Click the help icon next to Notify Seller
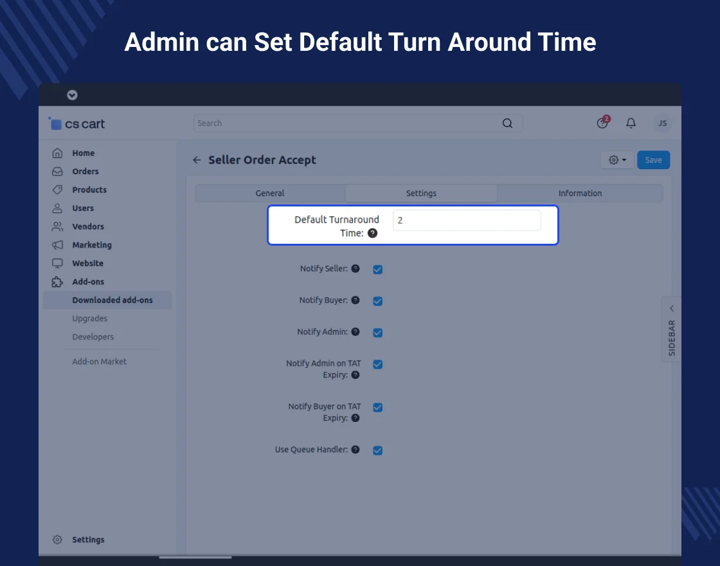720x566 pixels. [x=355, y=269]
